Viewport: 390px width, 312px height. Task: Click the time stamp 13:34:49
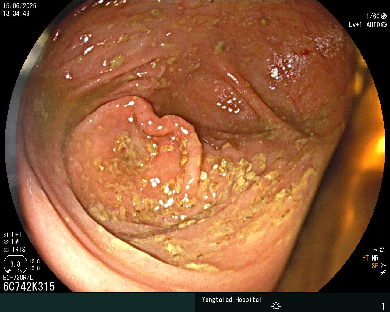click(16, 13)
